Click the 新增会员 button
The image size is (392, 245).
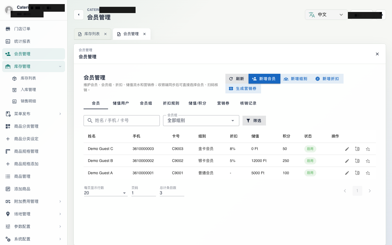(264, 79)
